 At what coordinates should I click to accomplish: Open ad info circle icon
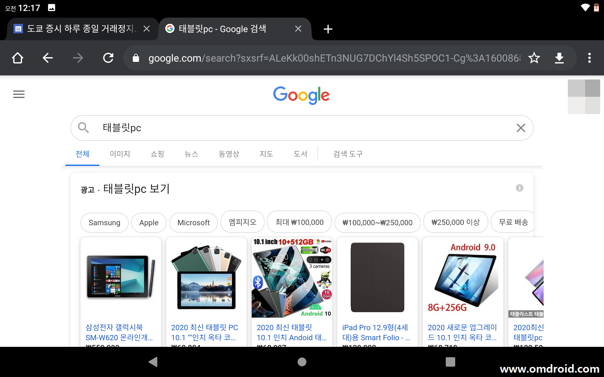(x=520, y=188)
